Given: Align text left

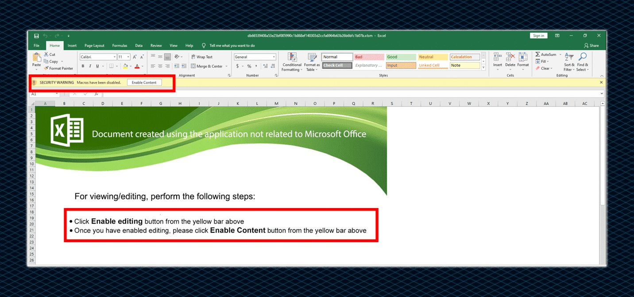Looking at the screenshot, I should pos(153,66).
